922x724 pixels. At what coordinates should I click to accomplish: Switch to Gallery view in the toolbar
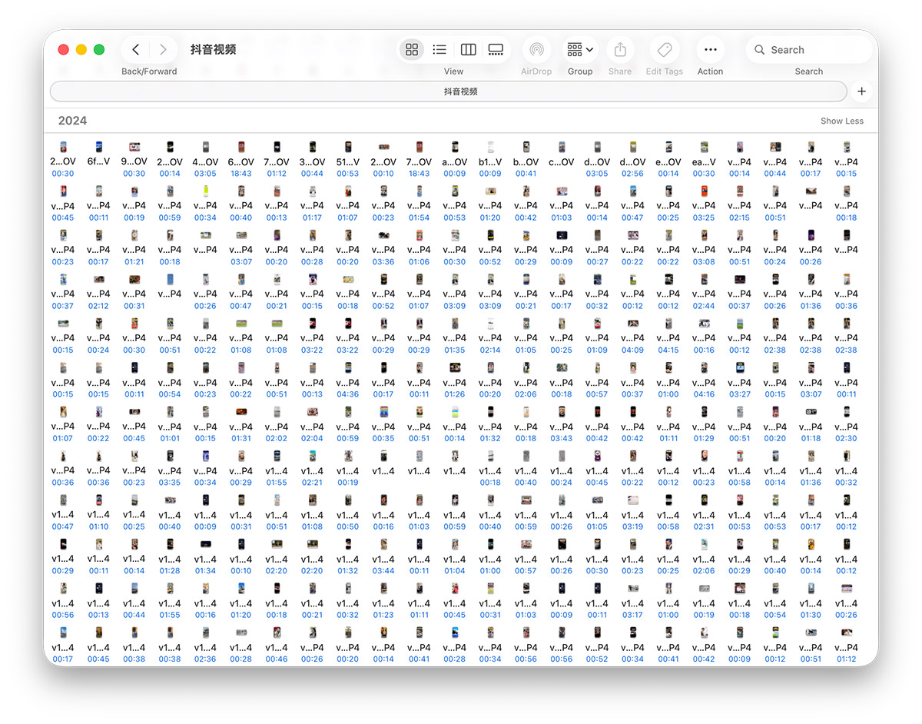tap(496, 48)
